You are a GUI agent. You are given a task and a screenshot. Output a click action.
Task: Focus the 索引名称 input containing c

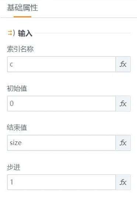click(x=62, y=64)
